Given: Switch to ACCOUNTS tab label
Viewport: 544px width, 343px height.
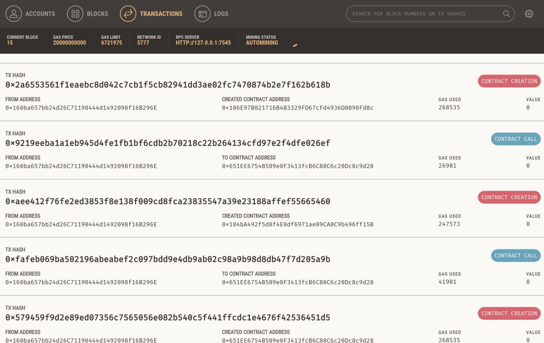Looking at the screenshot, I should (x=40, y=14).
